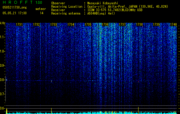This screenshot has width=180, height=114.
Task: Click the 1735 time marker
Action: [x=88, y=25]
